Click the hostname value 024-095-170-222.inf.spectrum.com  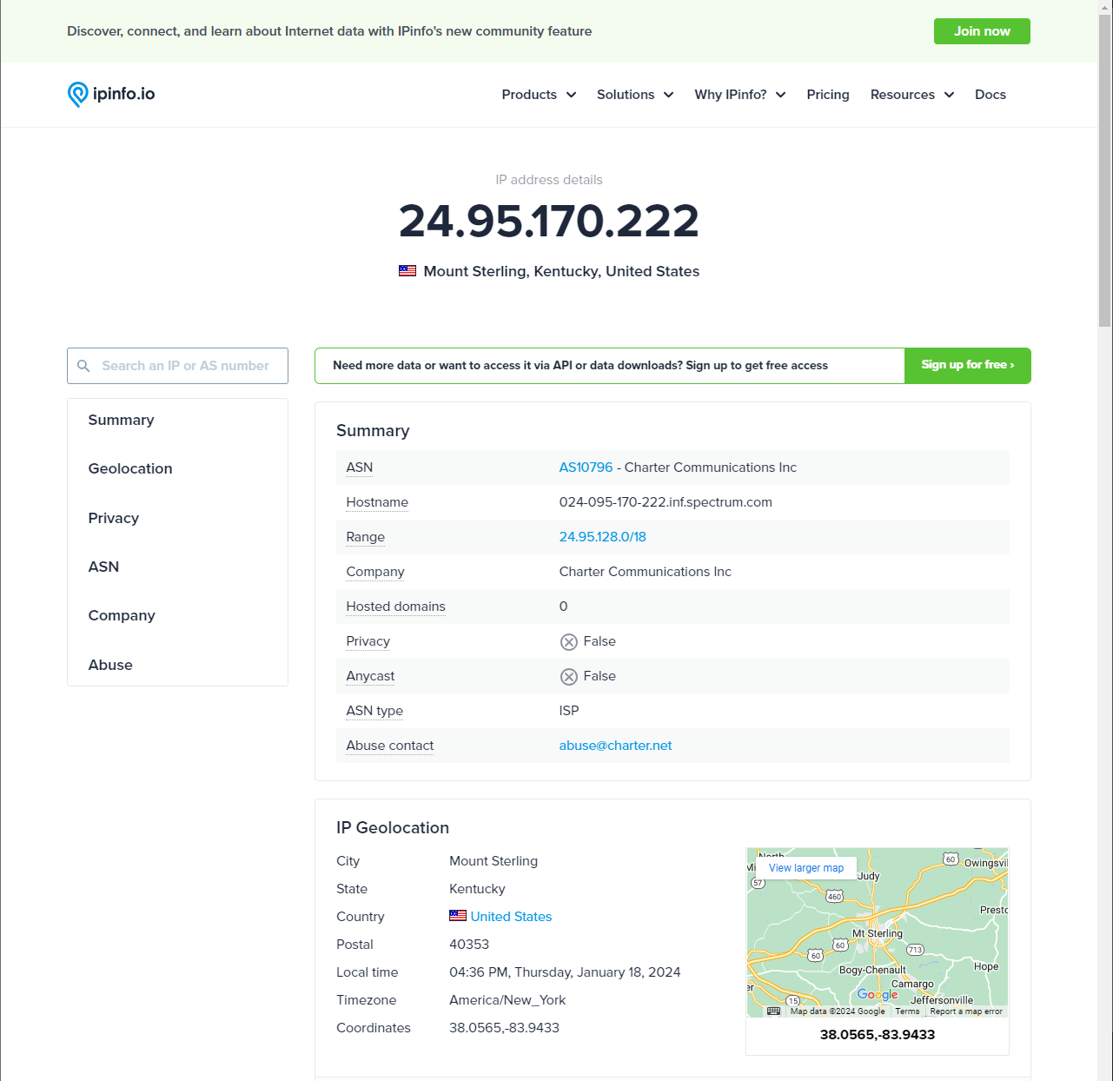click(x=666, y=502)
